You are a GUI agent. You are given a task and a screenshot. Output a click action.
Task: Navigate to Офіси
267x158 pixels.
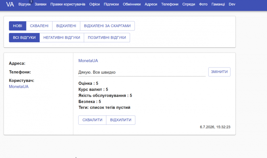(95, 4)
